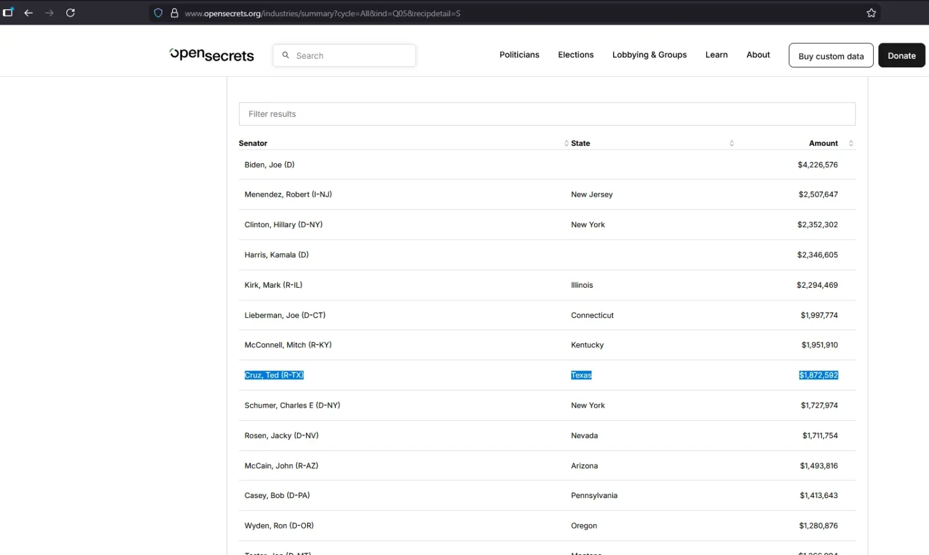Viewport: 929px width, 555px height.
Task: Click the highlighted Texas cell
Action: click(581, 375)
